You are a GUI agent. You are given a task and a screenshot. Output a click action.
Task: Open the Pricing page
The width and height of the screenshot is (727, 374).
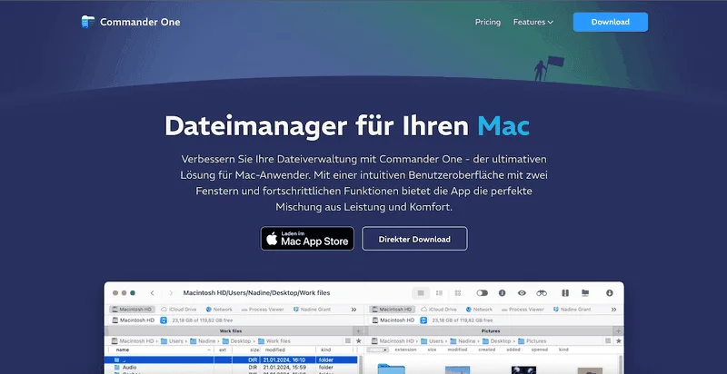(x=488, y=22)
